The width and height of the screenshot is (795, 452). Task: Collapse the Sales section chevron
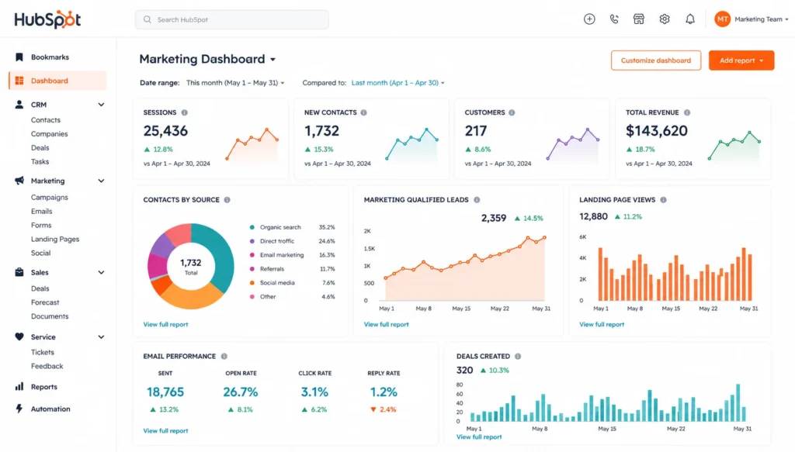pos(101,272)
